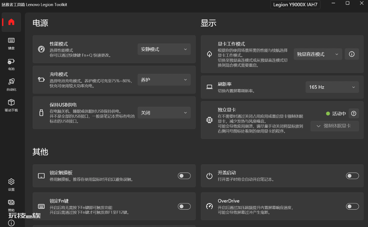The image size is (368, 227).
Task: Toggle the 锁定Fn键 switch
Action: click(184, 206)
